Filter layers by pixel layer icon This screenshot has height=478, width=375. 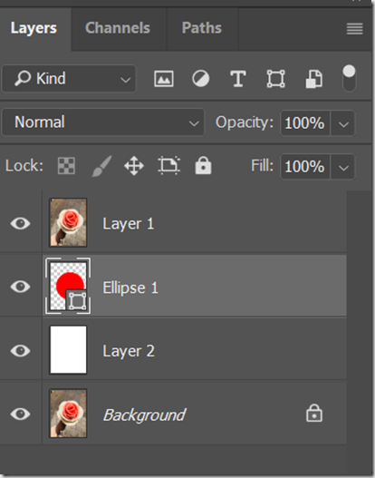[164, 79]
